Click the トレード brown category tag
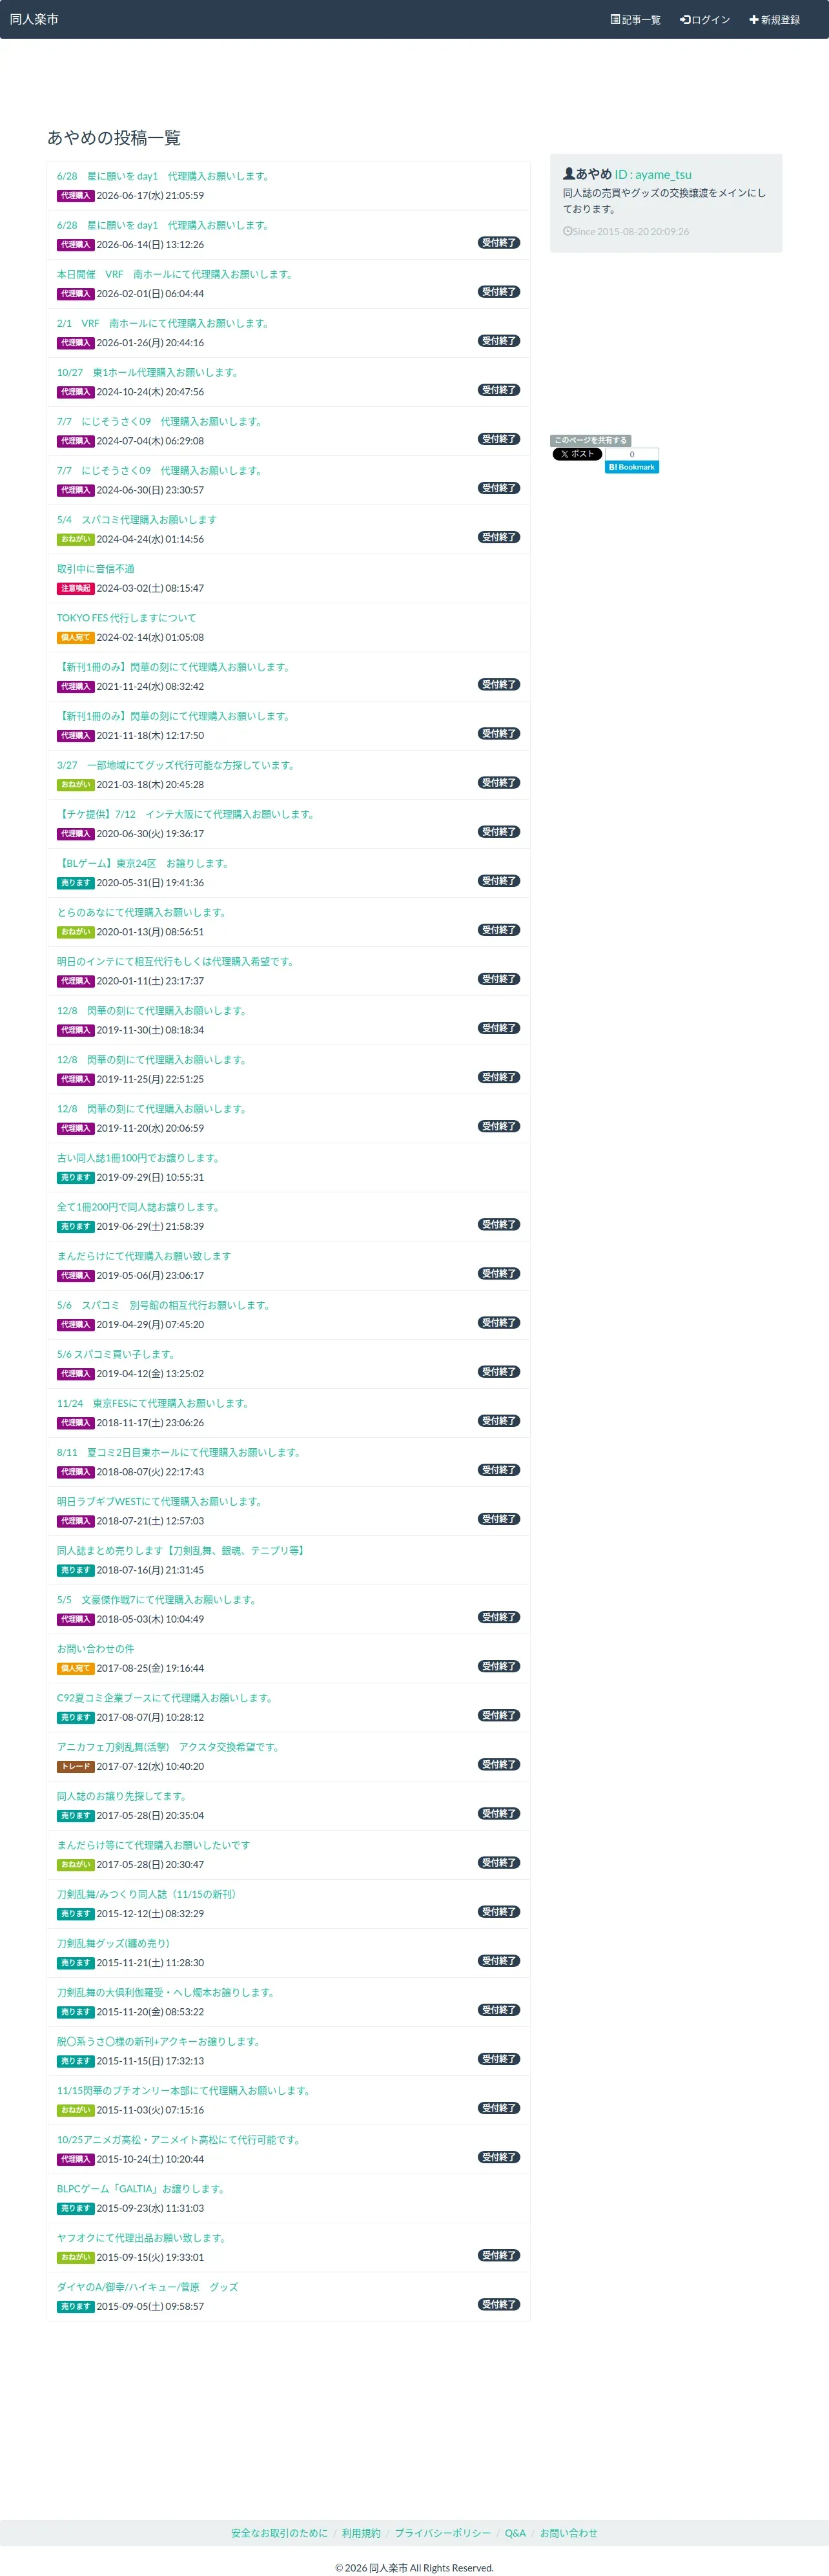 [75, 1766]
